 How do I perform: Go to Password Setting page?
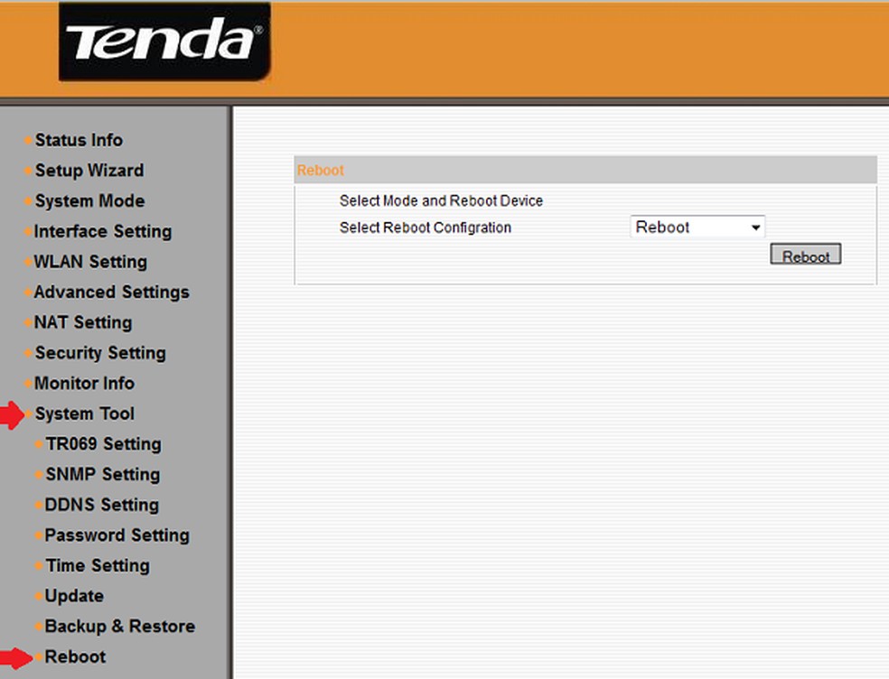[117, 535]
